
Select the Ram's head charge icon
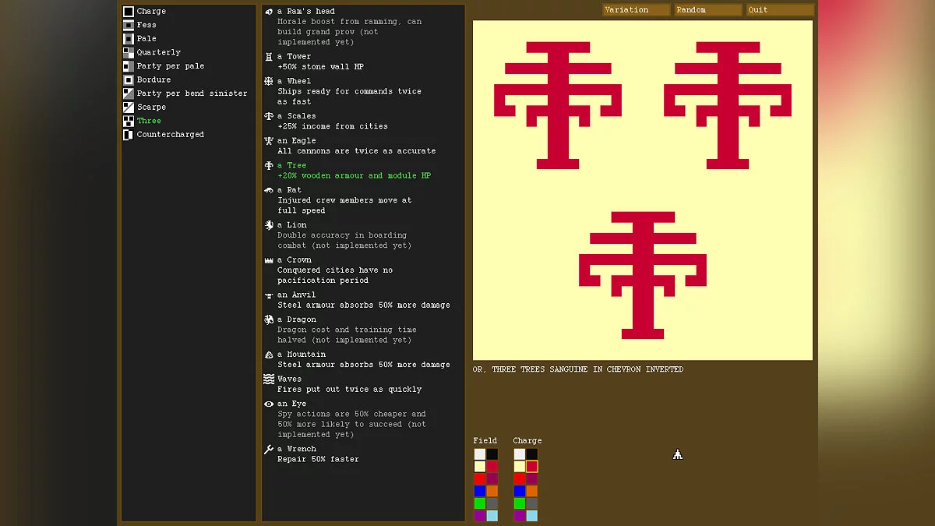click(x=269, y=12)
